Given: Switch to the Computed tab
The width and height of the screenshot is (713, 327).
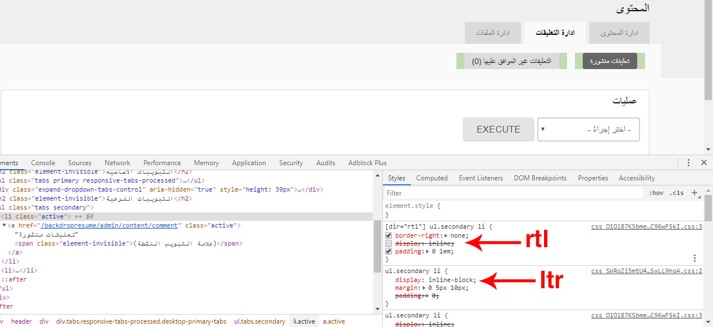Looking at the screenshot, I should click(432, 178).
